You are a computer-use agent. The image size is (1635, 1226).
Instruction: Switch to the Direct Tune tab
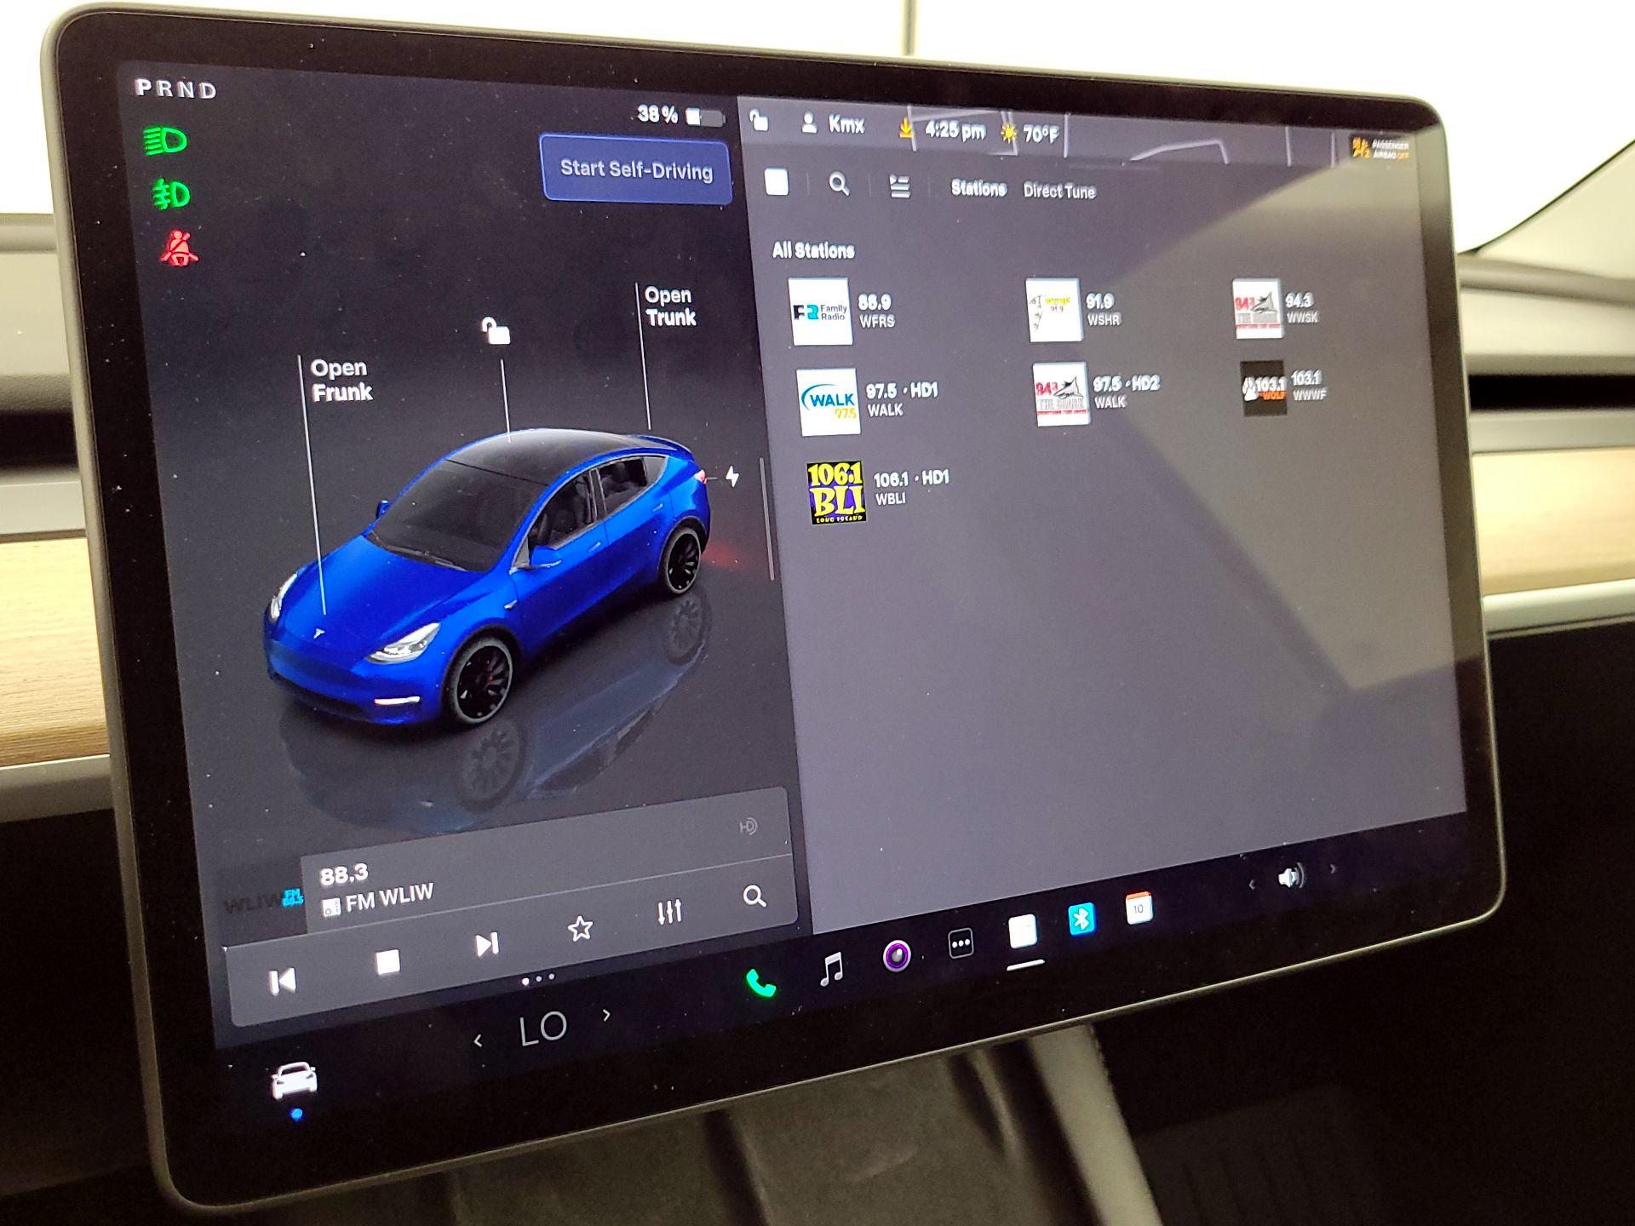click(x=1058, y=191)
